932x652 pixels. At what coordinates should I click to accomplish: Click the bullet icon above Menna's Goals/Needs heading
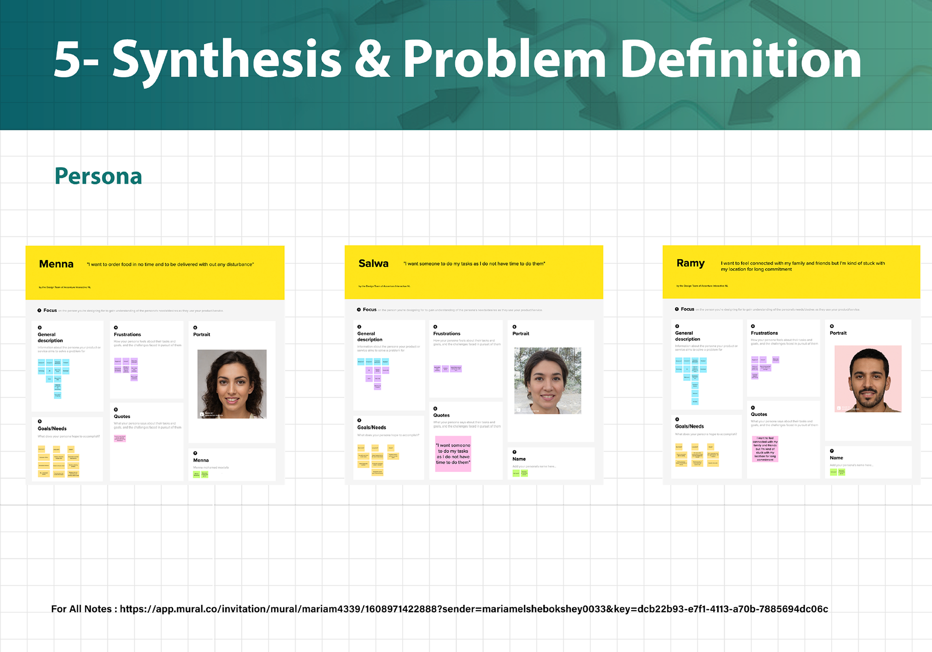(40, 422)
